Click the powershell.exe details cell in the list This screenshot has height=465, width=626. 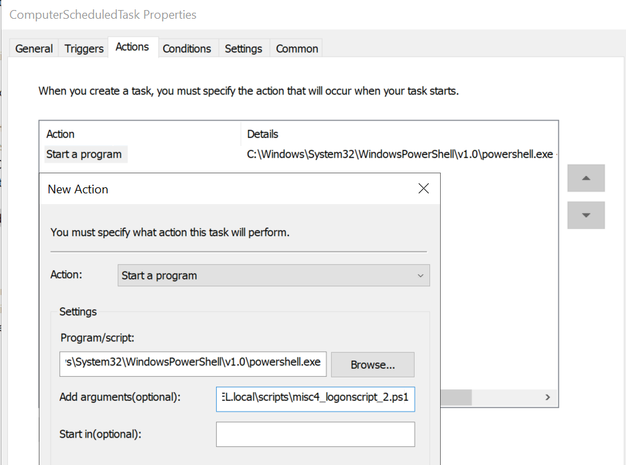[399, 155]
